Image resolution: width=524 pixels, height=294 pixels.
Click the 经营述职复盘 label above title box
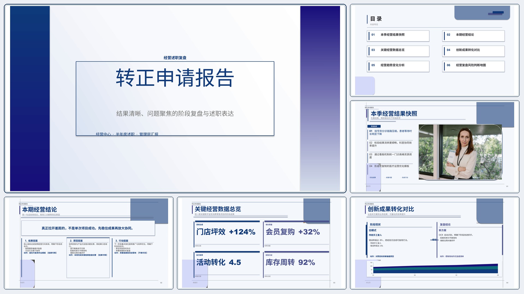point(175,58)
